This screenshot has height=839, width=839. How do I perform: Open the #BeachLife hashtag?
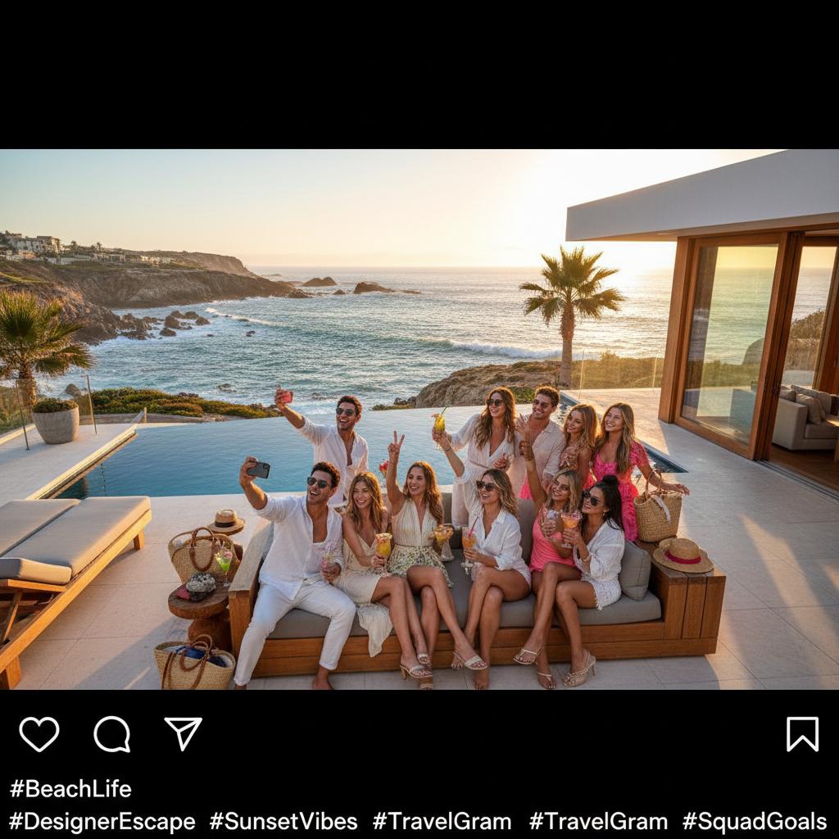70,789
